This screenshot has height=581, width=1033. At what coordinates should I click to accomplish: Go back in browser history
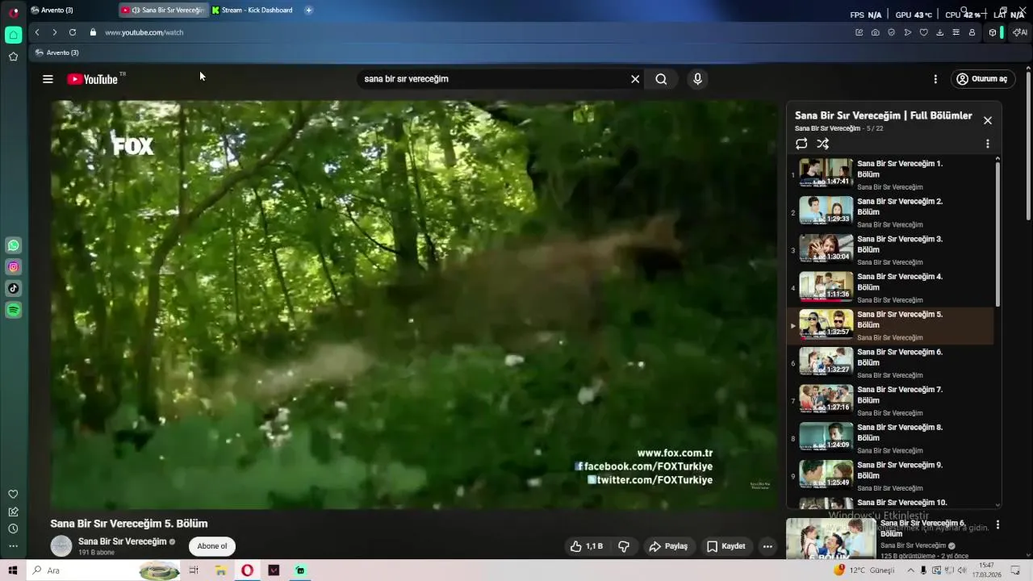pyautogui.click(x=37, y=32)
